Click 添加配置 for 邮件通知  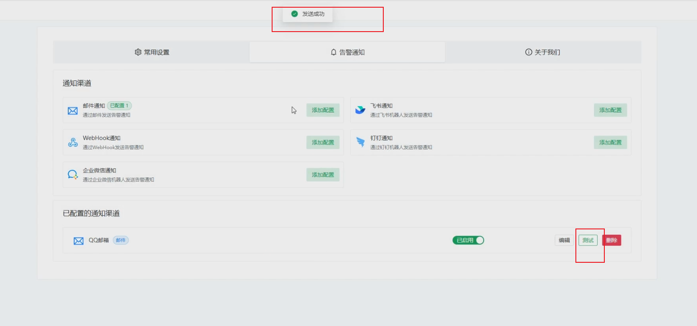(323, 110)
